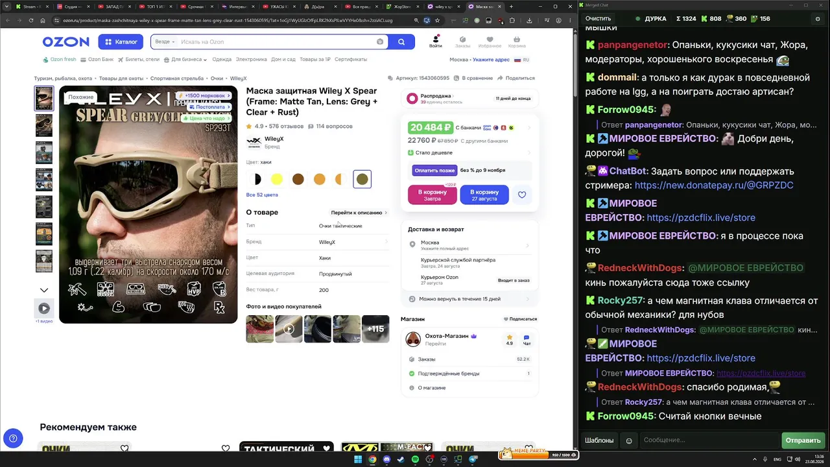Open chat settings gear in Merged Chat
This screenshot has height=467, width=830.
tap(818, 19)
